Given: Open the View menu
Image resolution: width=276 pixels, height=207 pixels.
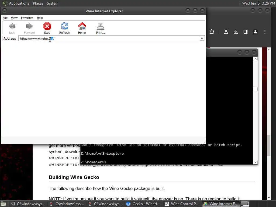Looking at the screenshot, I should pos(14,18).
